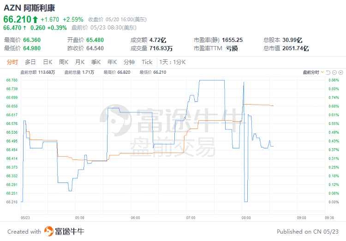The height and width of the screenshot is (241, 346).
Task: Click the 66.780 price axis label
Action: point(12,80)
